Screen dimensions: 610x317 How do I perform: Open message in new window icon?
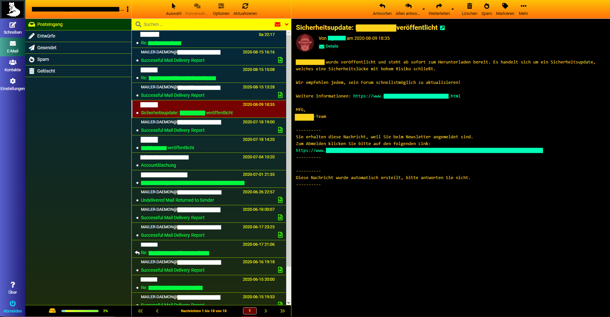442,28
